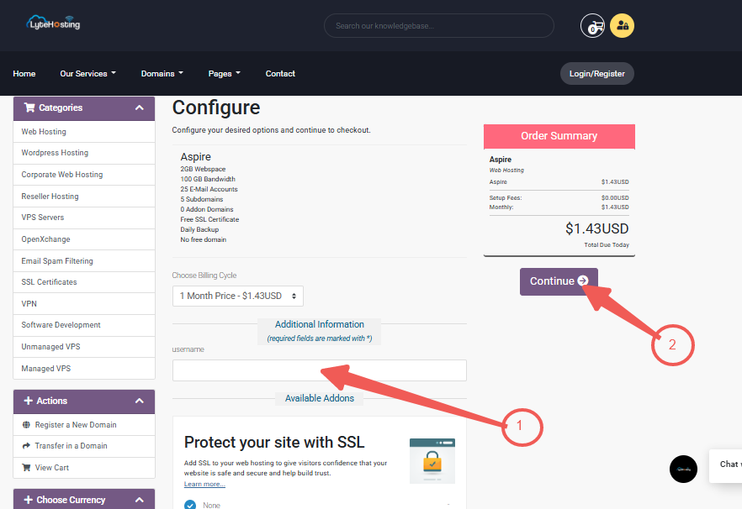Open VPN category
The image size is (742, 509).
coord(84,303)
